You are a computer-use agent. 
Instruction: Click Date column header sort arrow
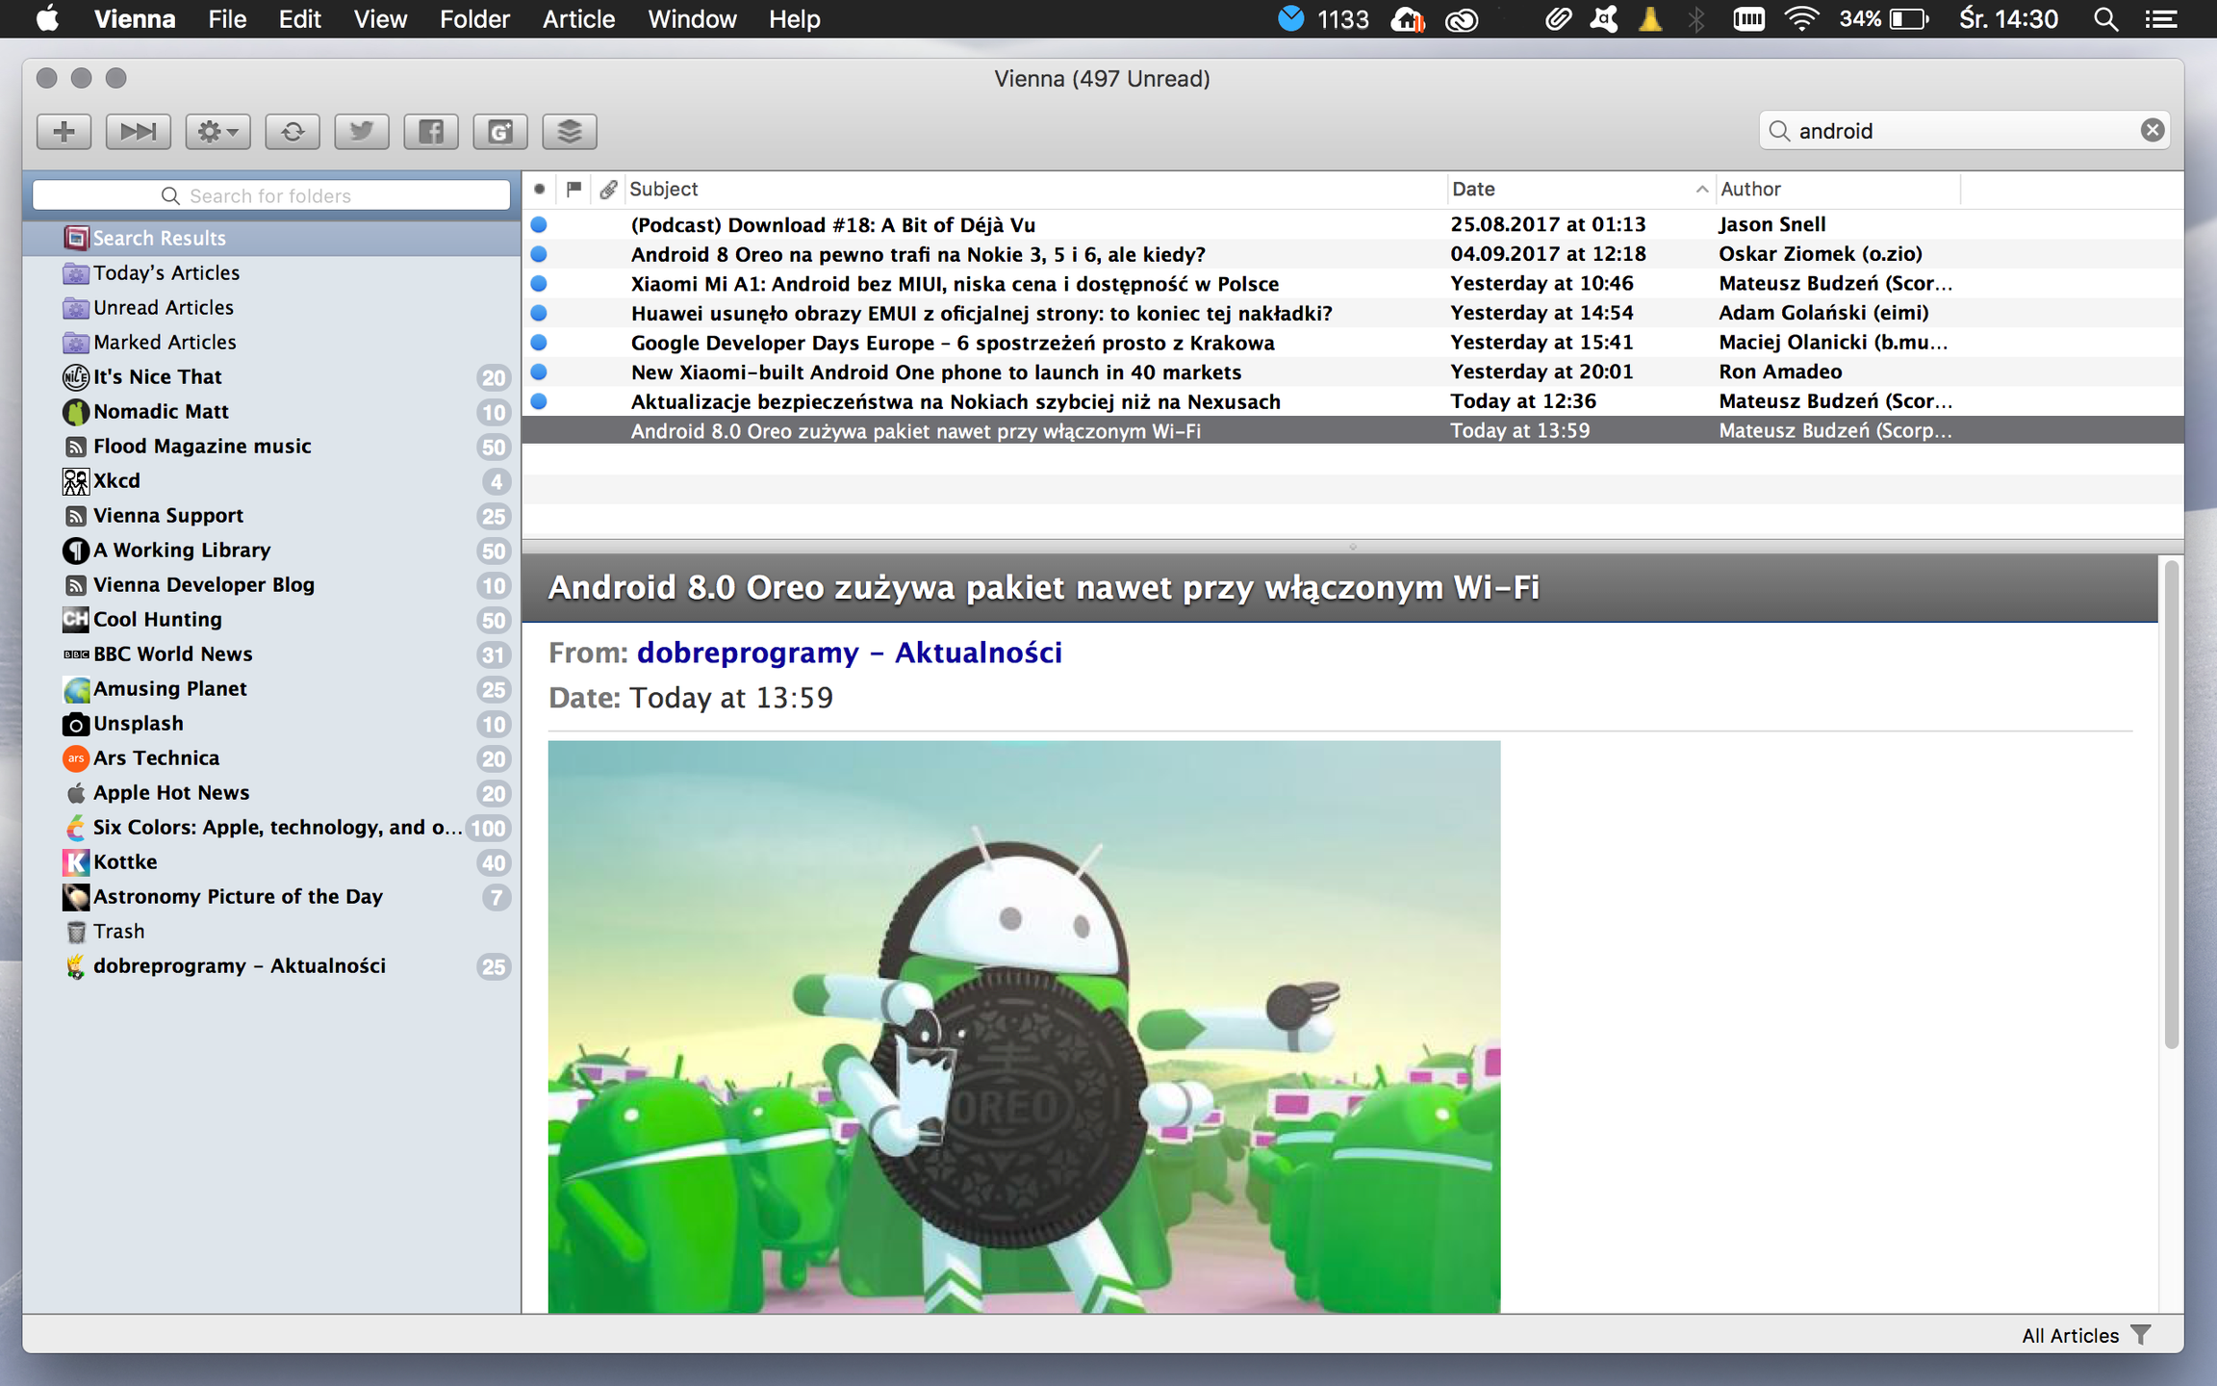coord(1701,190)
